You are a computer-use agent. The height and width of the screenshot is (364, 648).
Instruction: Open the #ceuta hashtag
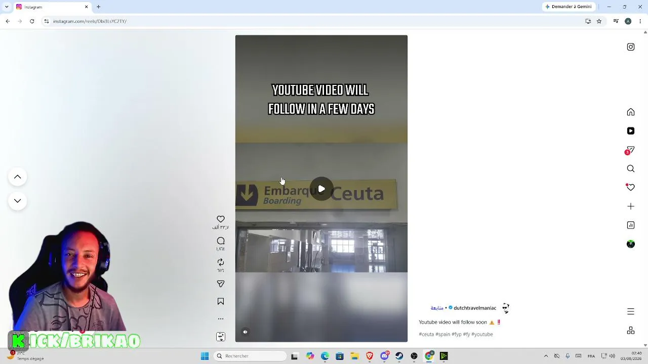coord(426,334)
